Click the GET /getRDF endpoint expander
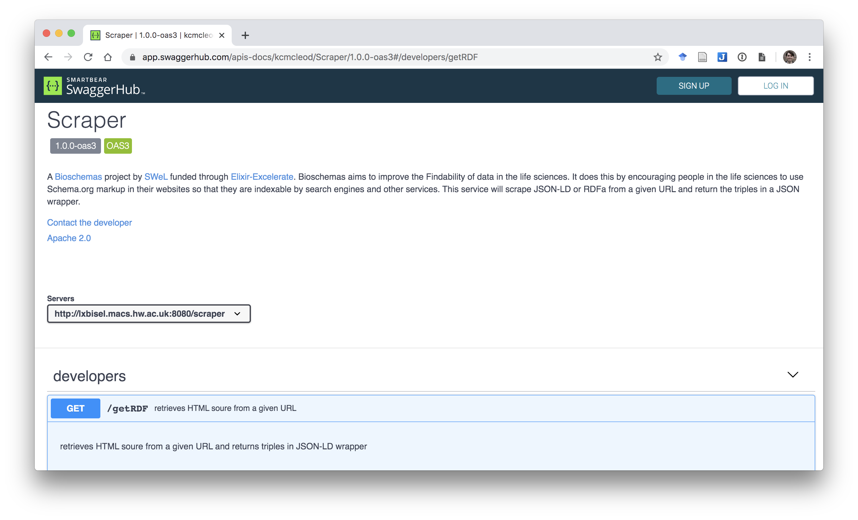The height and width of the screenshot is (520, 858). 429,408
